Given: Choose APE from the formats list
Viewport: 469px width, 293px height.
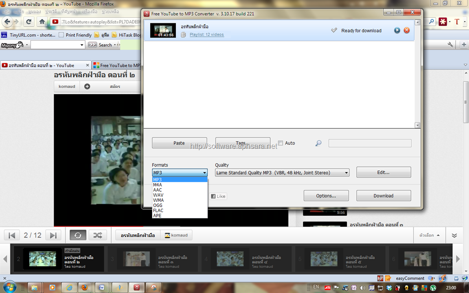Looking at the screenshot, I should click(x=180, y=215).
